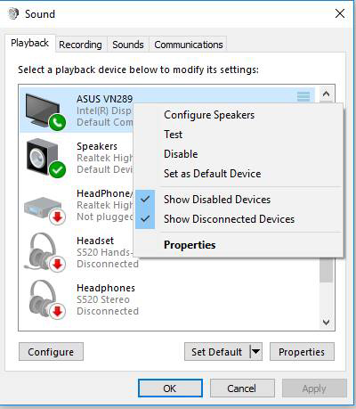Select the ASUS VN289 monitor device icon
This screenshot has width=356, height=409.
click(44, 110)
